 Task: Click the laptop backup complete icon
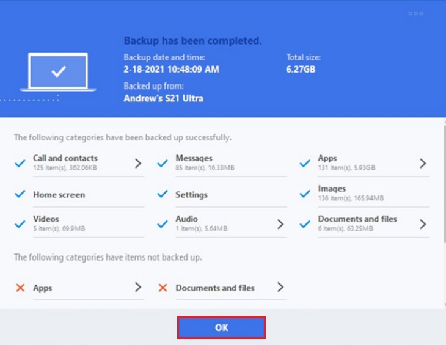click(x=58, y=72)
